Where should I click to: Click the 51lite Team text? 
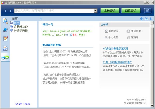tap(23, 104)
